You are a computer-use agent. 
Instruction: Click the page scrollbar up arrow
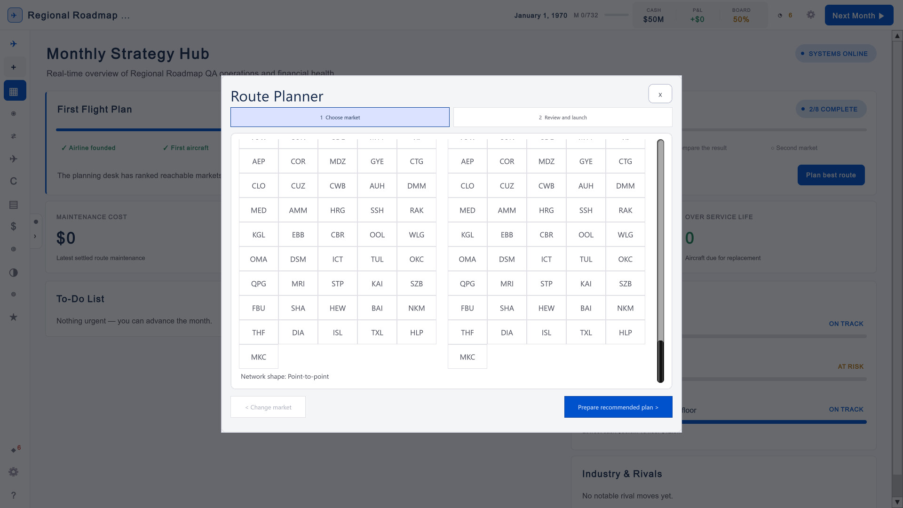[x=897, y=35]
